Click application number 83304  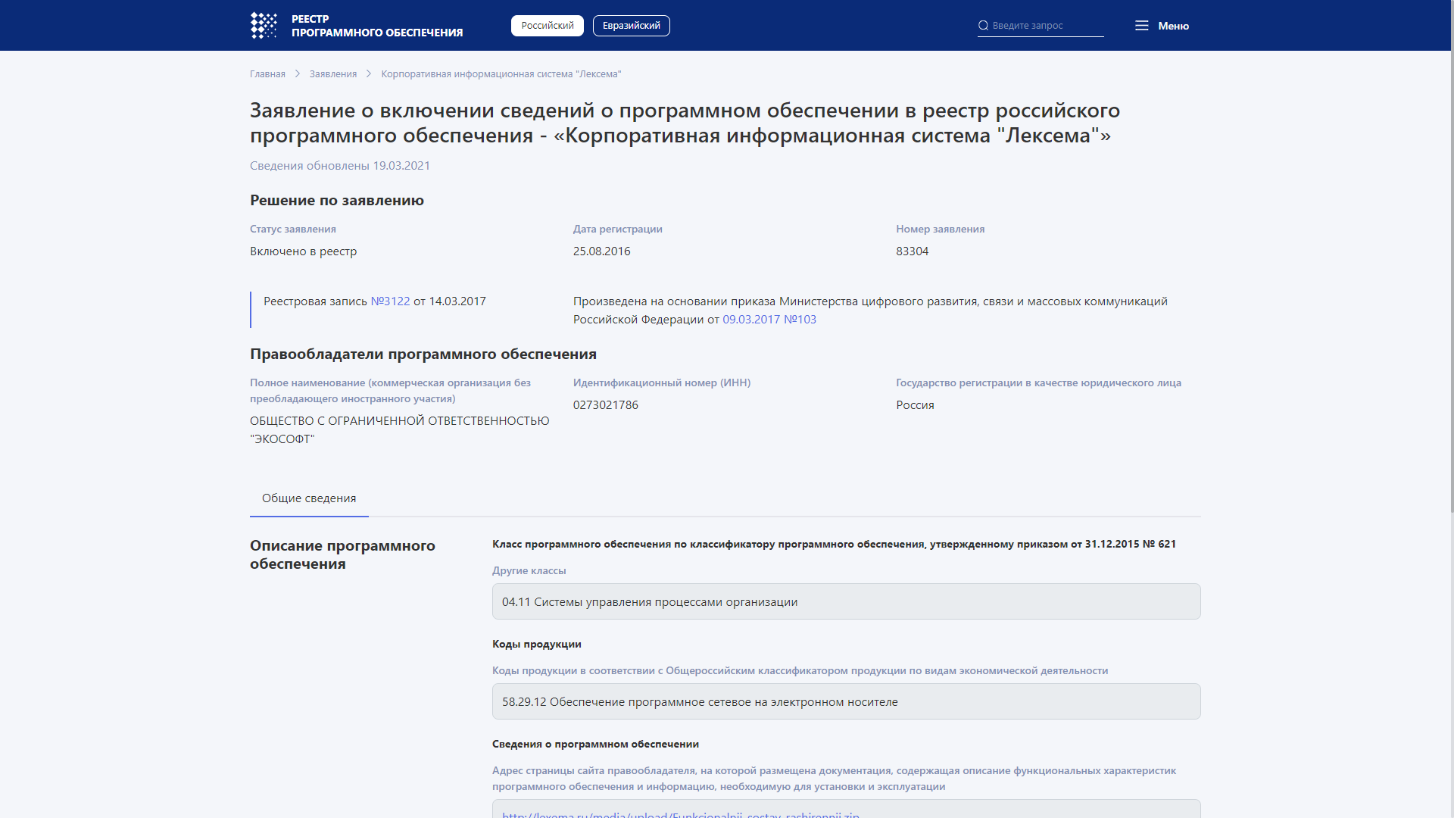[912, 251]
